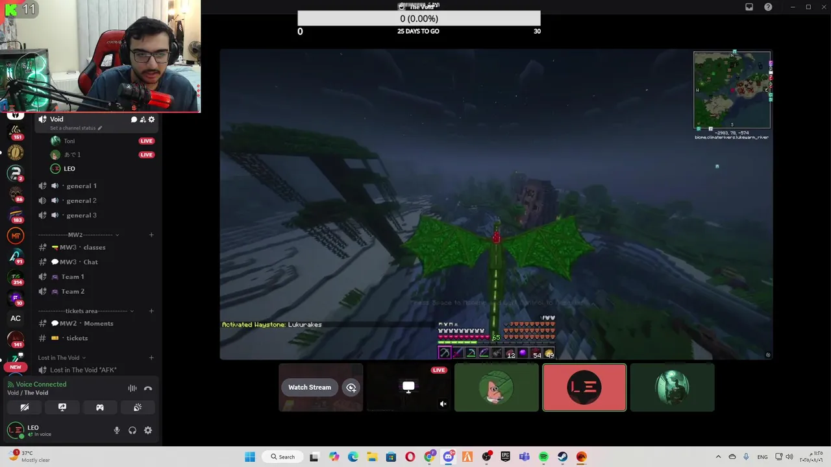Open server icon with 86 badge
Screen dimensions: 831x467
[16, 194]
